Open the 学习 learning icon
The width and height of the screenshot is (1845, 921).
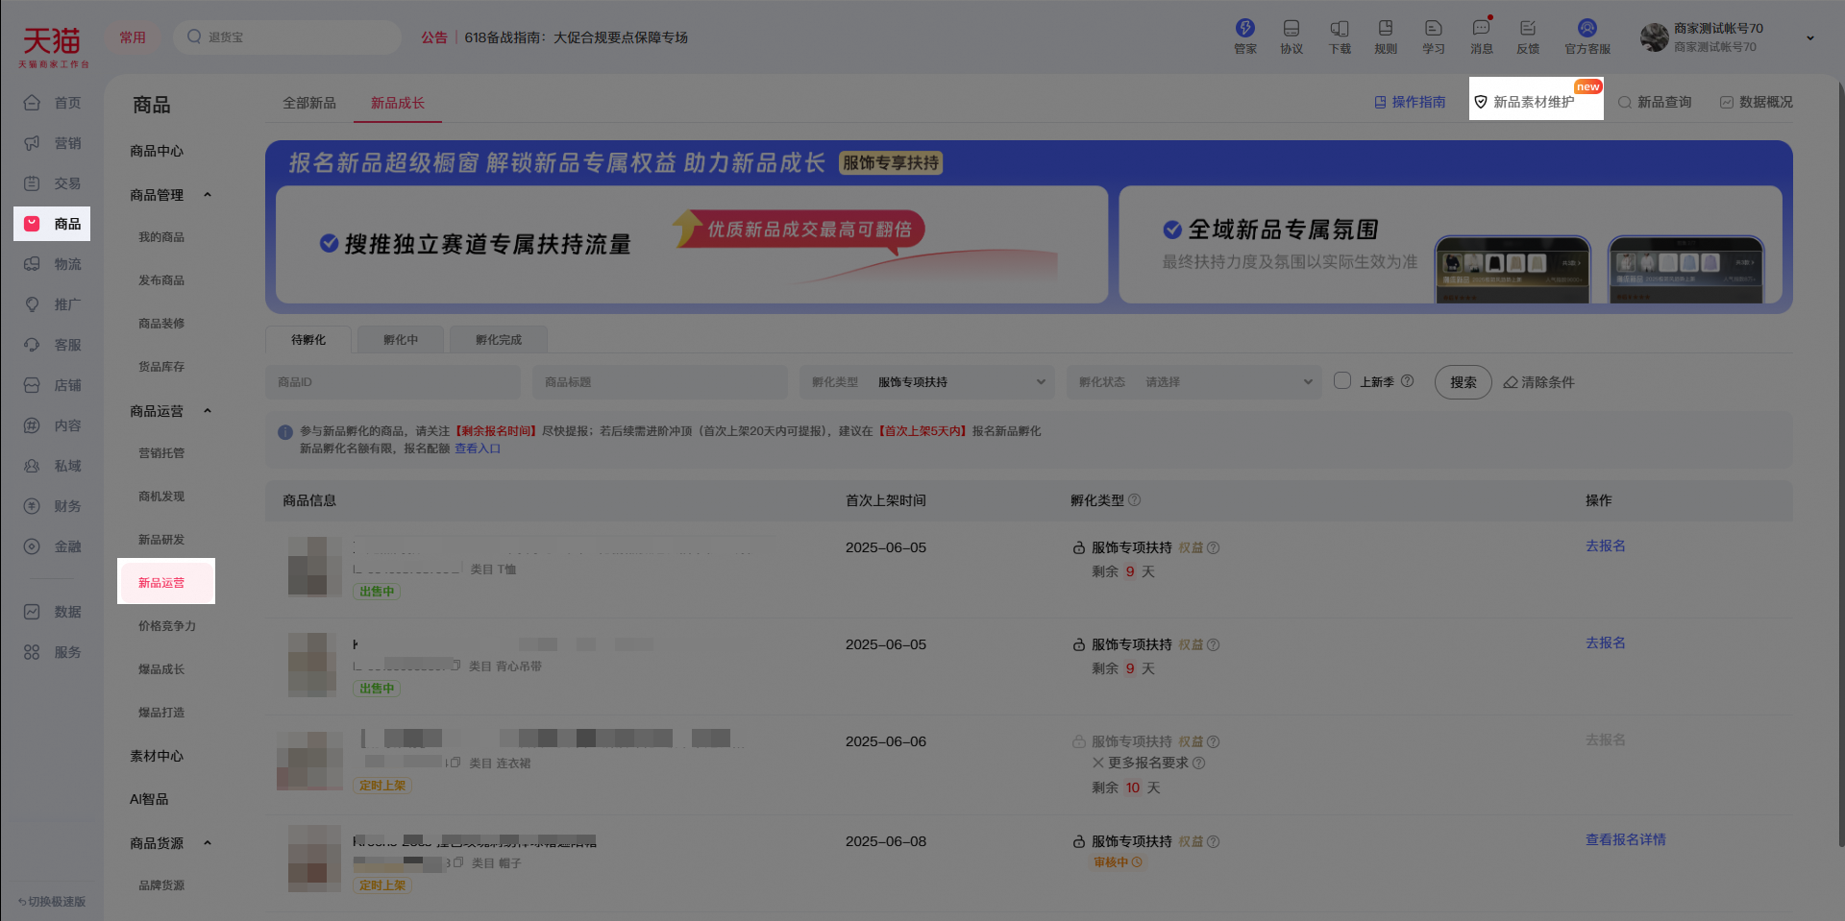[1433, 29]
